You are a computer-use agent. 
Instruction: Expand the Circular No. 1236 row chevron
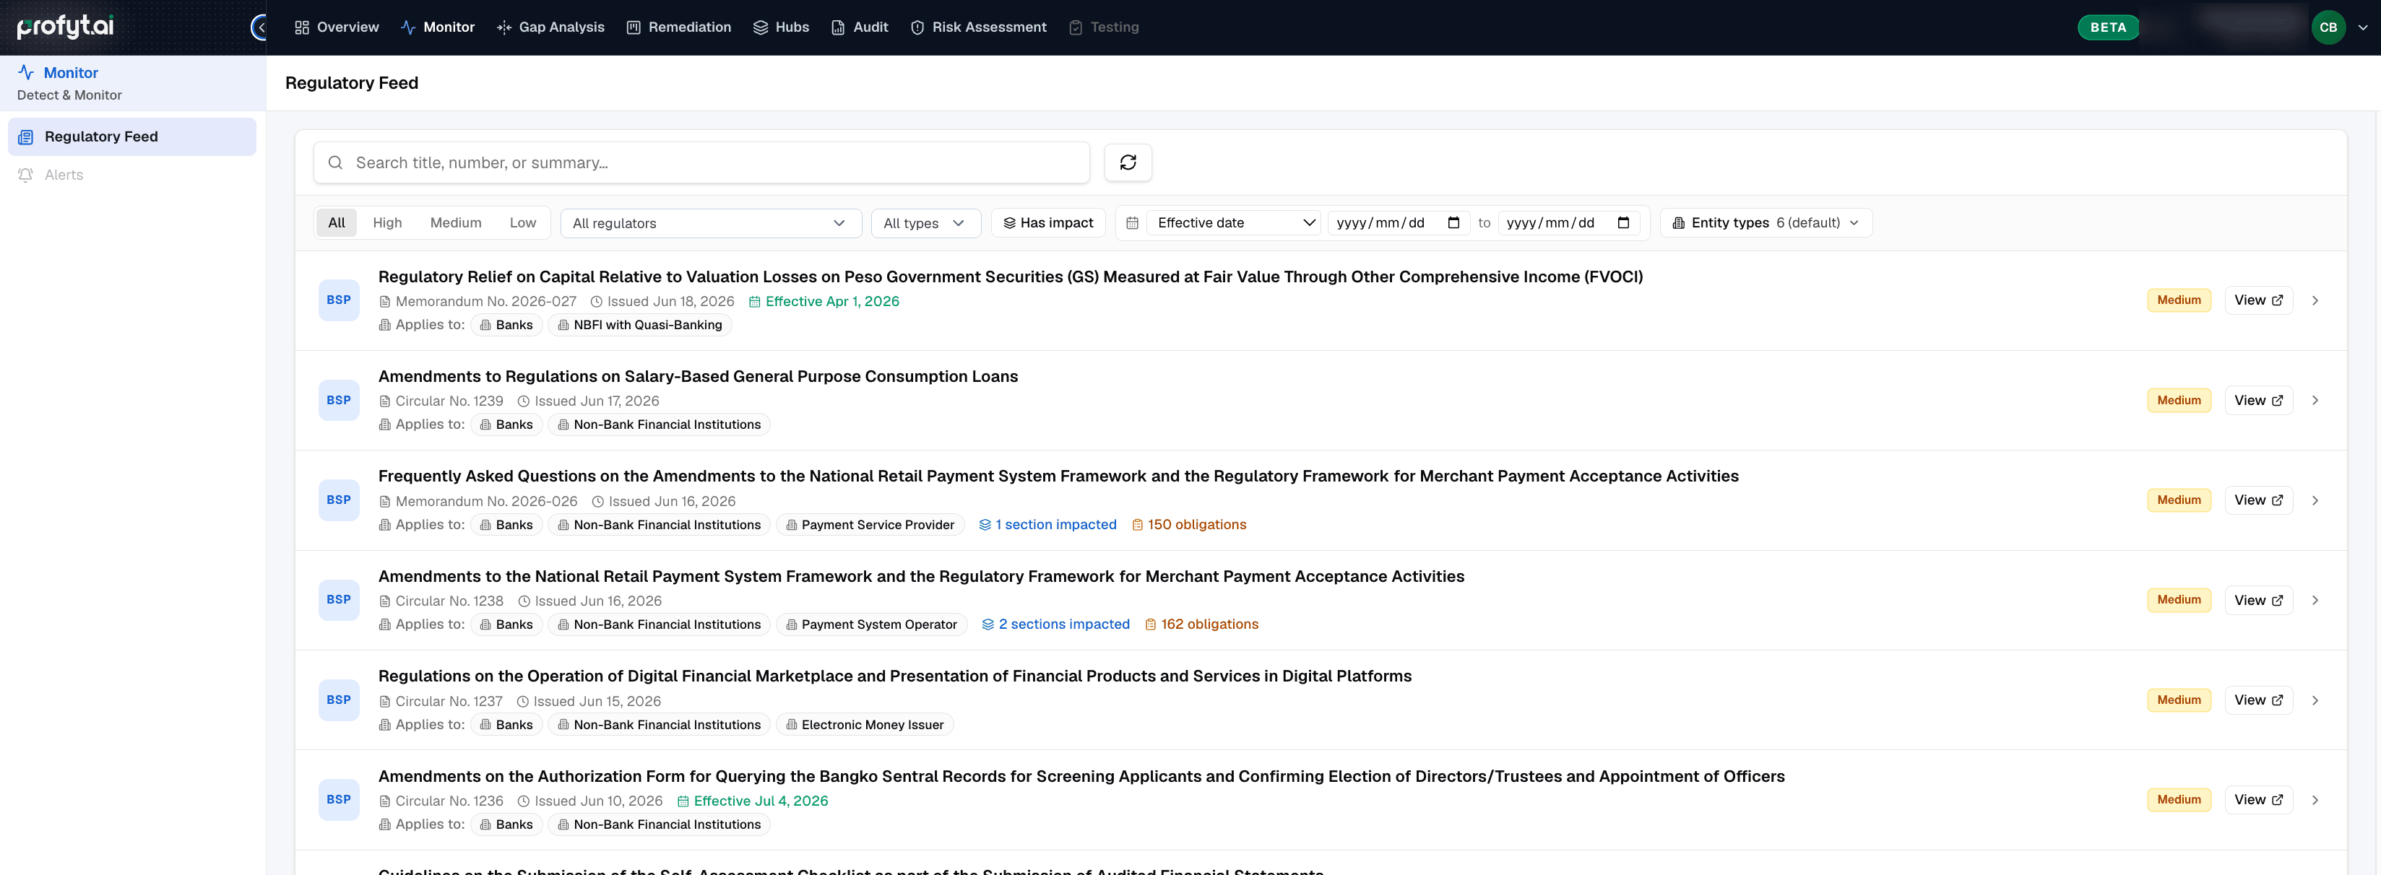pyautogui.click(x=2315, y=799)
